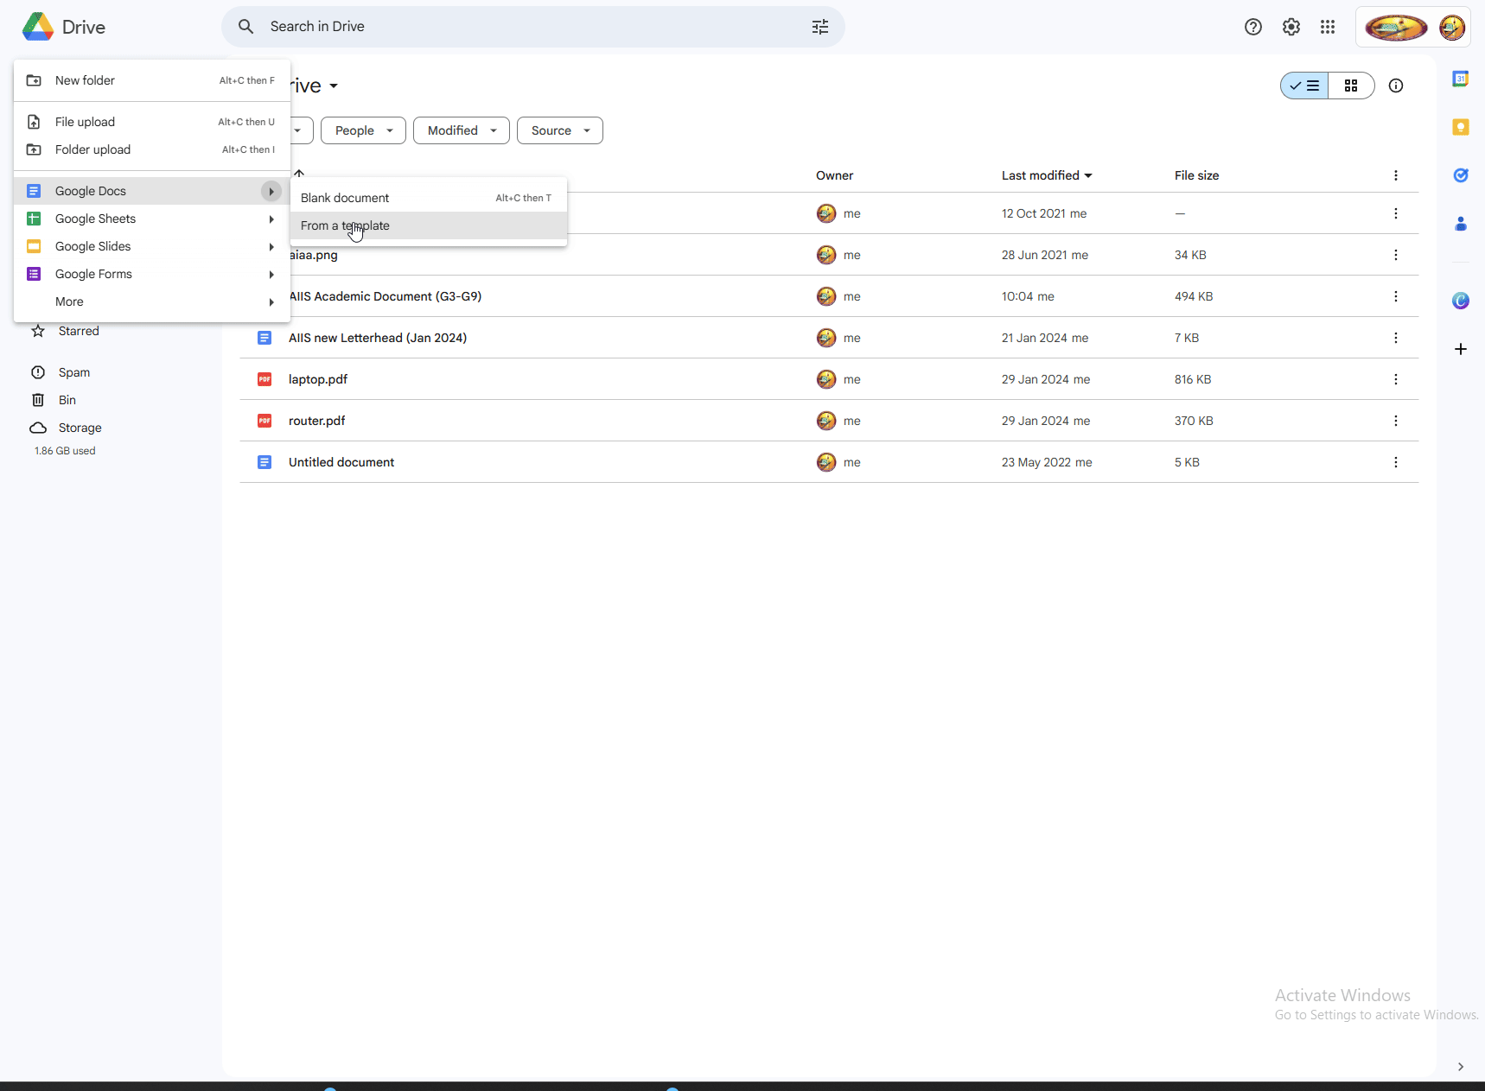Open Google Tasks side panel

1460,175
